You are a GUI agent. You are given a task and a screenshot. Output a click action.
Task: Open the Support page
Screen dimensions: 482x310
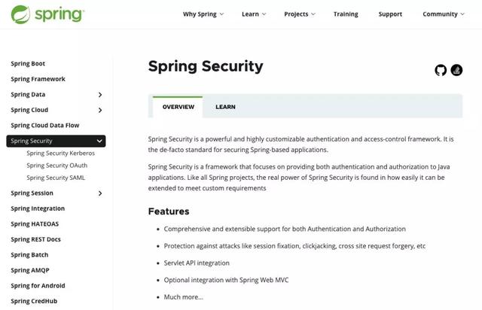click(390, 14)
